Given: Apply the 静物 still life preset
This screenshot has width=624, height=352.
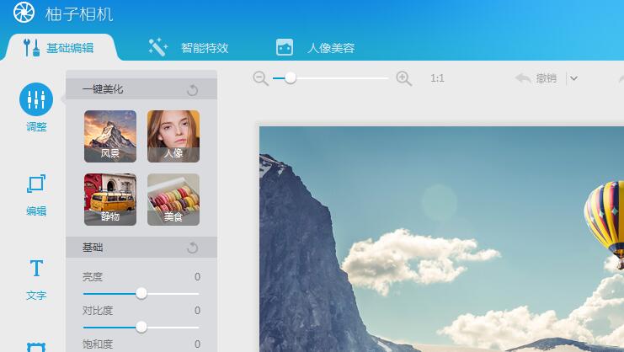Looking at the screenshot, I should click(110, 200).
